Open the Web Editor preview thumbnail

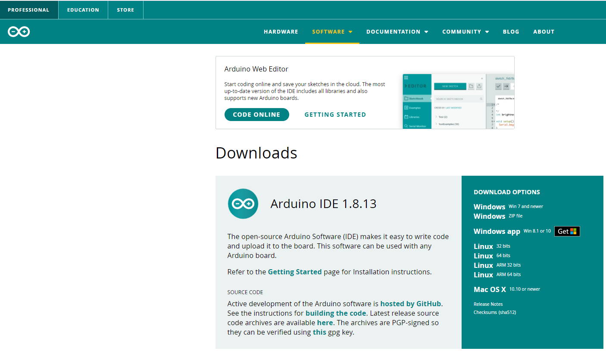458,101
